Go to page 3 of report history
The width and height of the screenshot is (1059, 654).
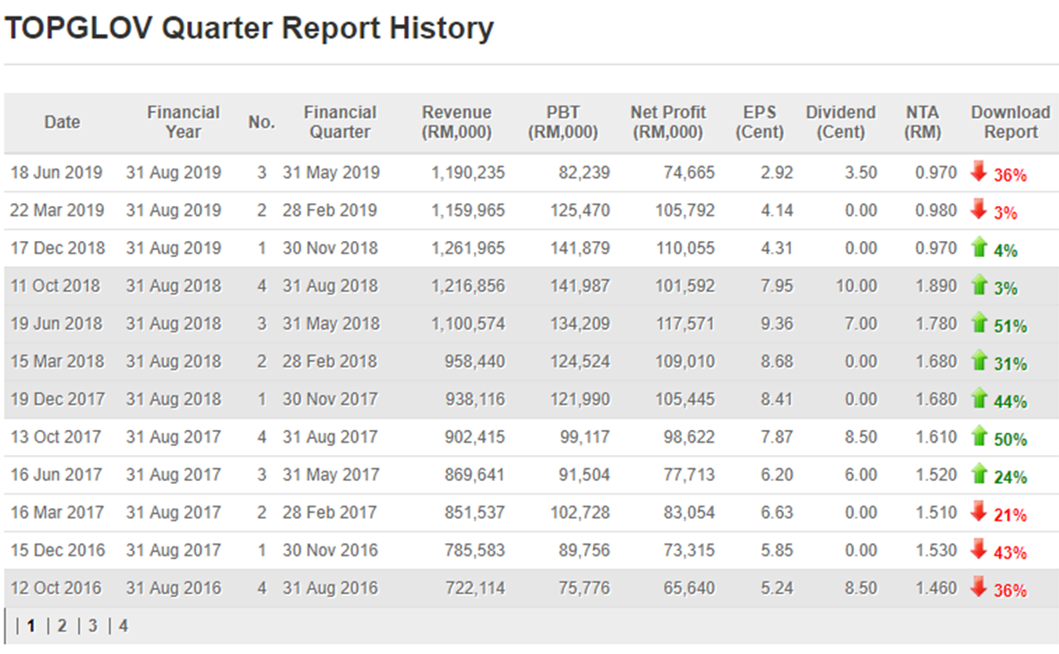pyautogui.click(x=92, y=625)
